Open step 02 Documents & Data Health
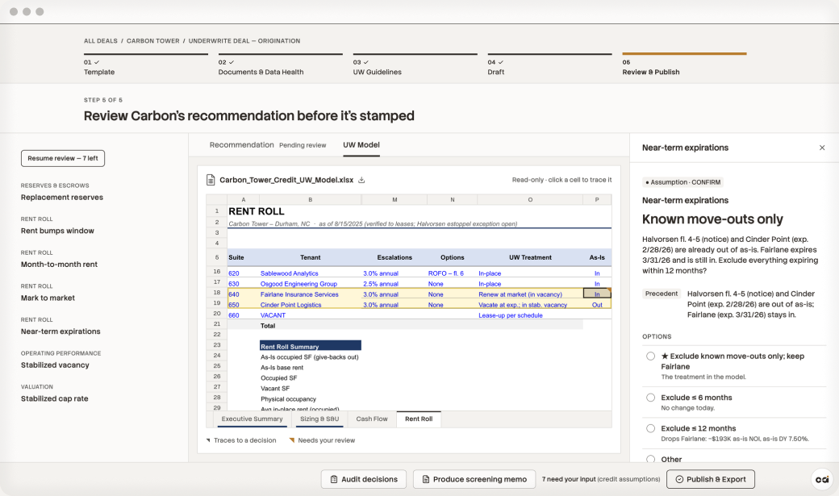 (x=281, y=65)
